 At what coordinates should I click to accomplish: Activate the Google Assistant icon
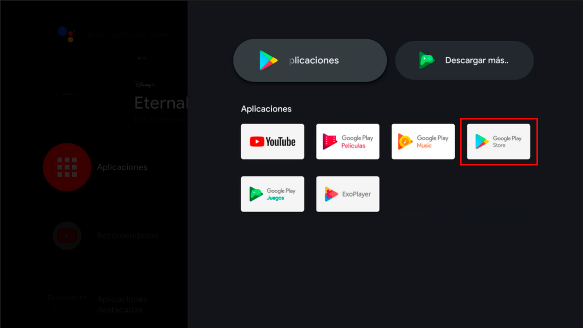66,34
